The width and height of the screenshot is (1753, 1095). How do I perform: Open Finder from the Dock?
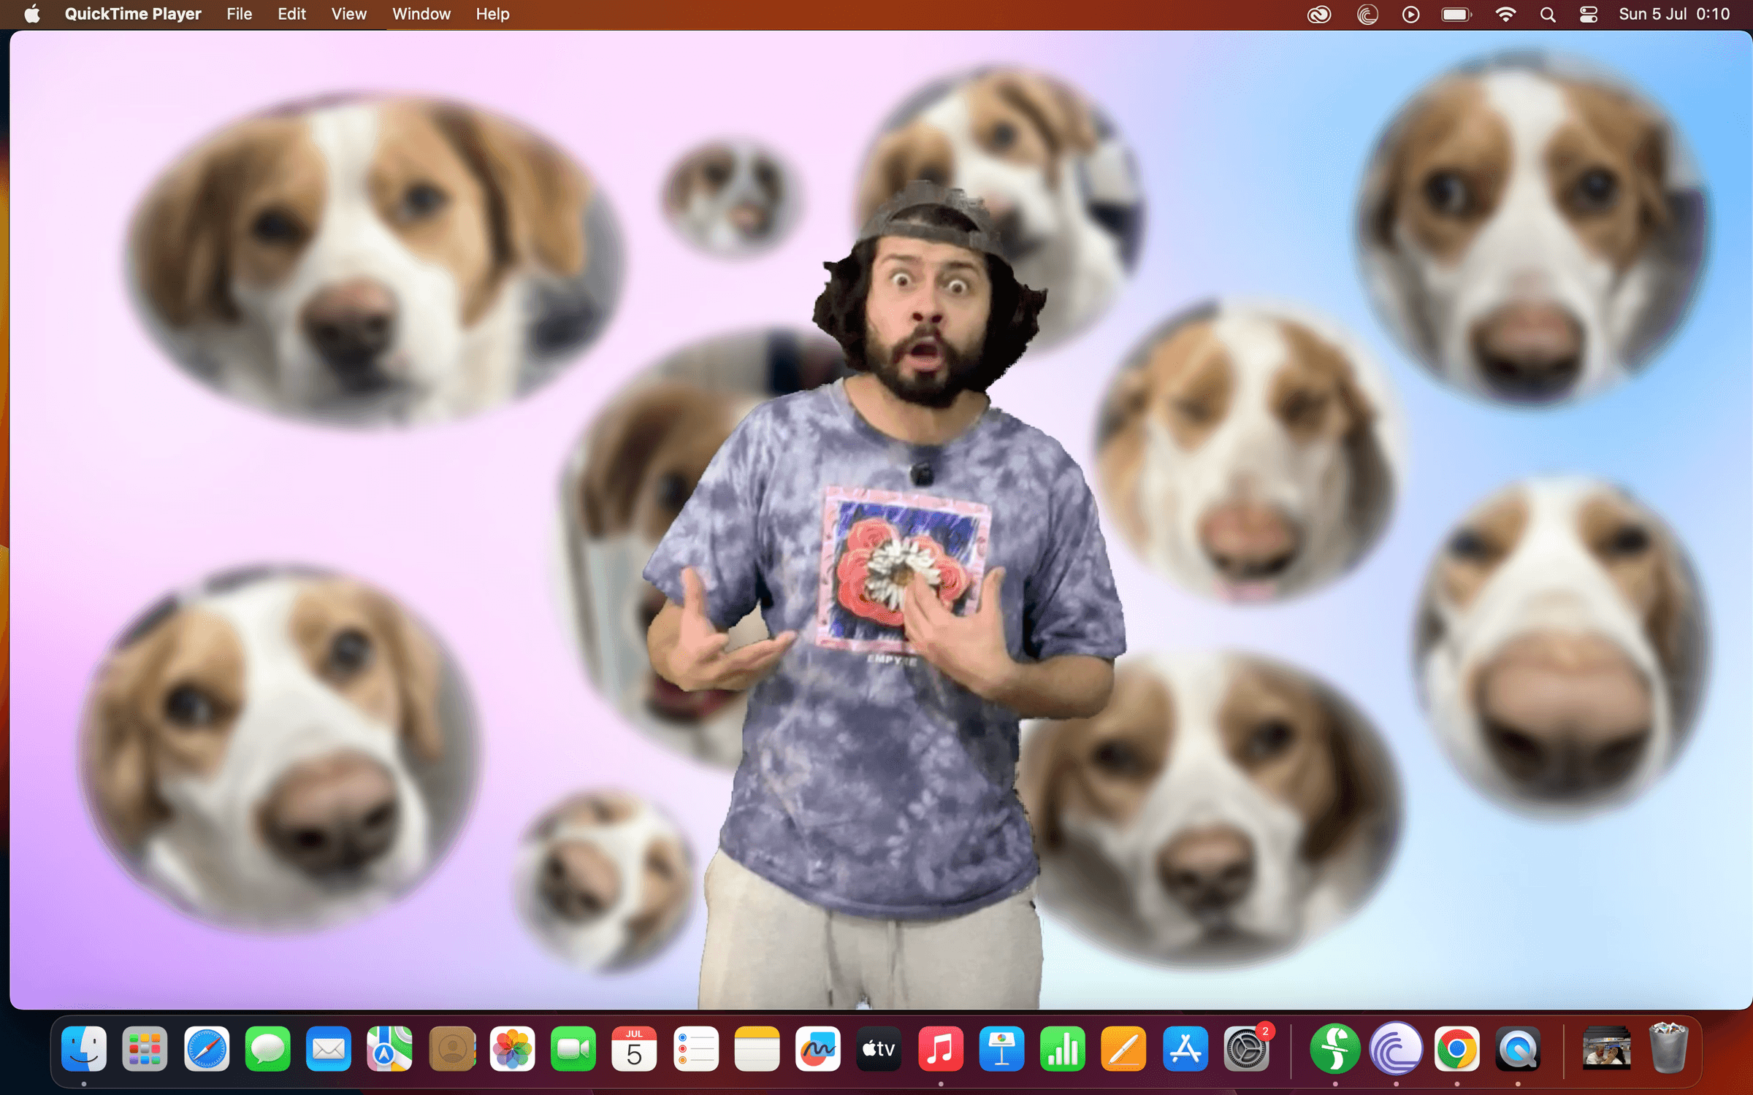click(84, 1049)
